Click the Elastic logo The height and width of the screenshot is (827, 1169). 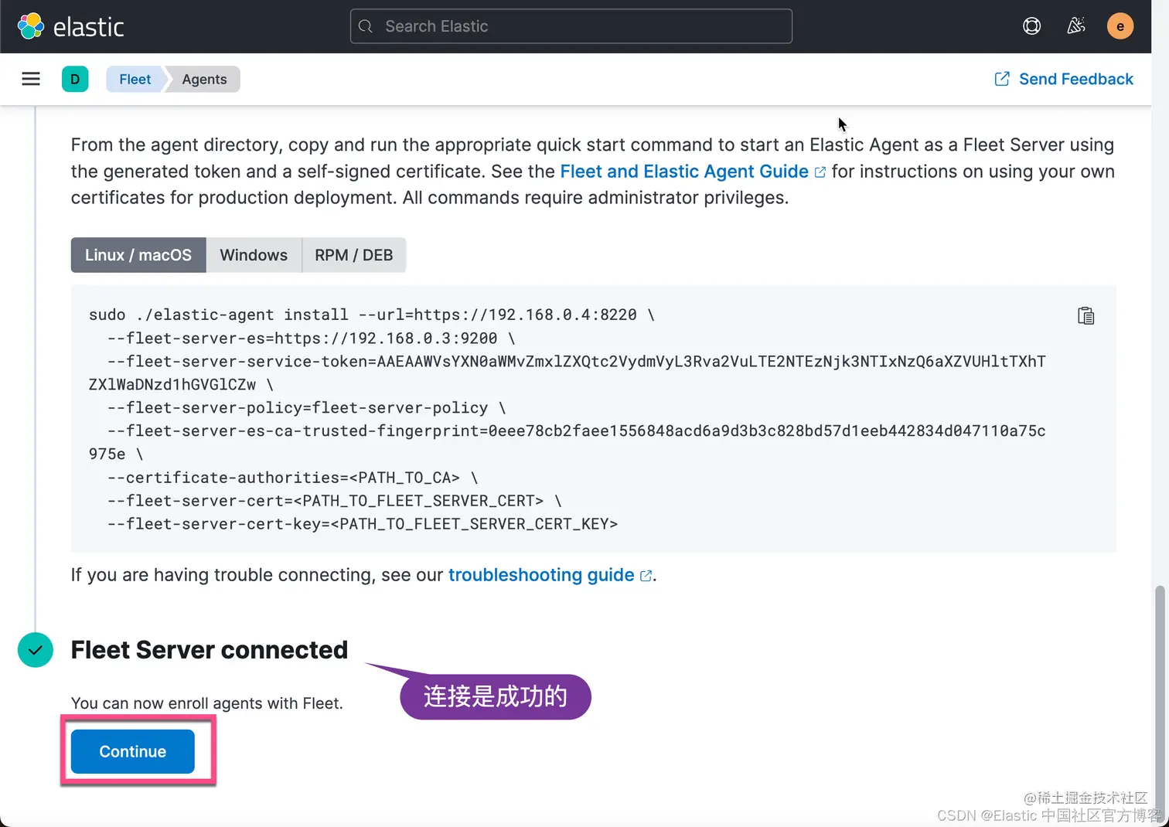tap(70, 26)
